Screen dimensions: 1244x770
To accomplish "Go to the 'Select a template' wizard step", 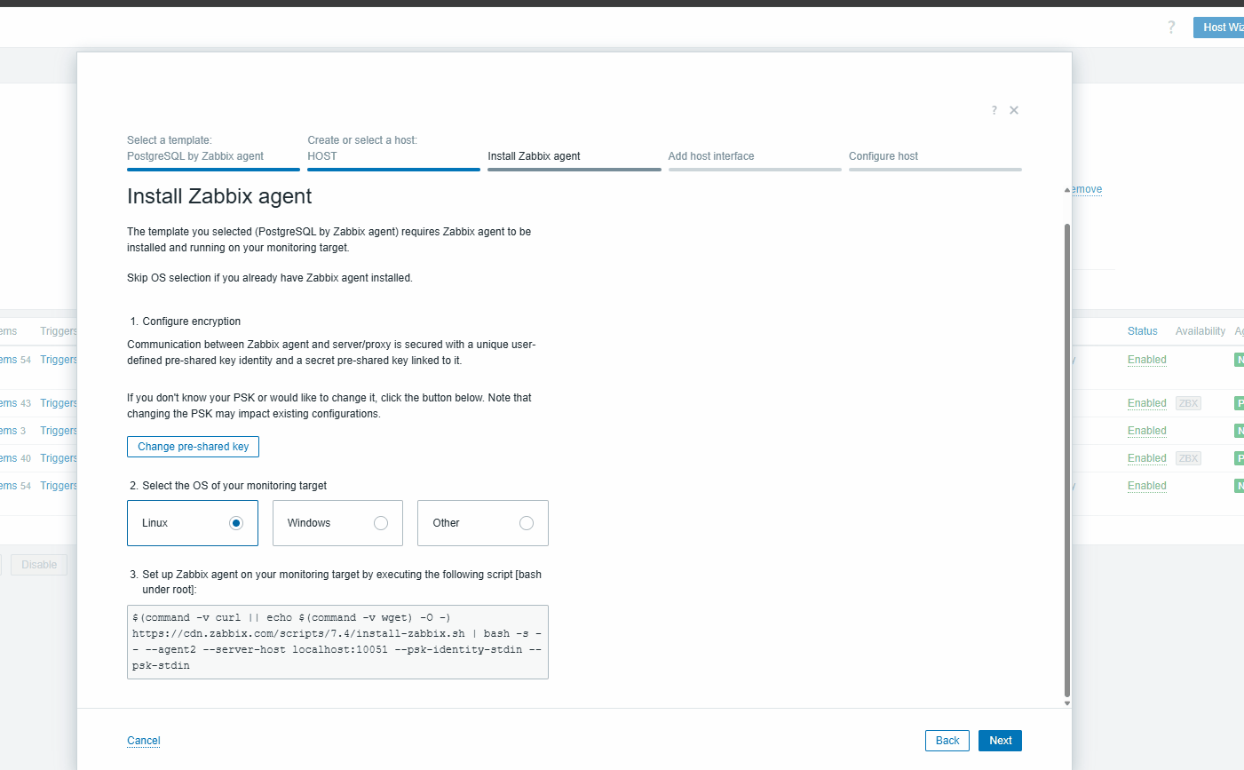I will coord(213,153).
